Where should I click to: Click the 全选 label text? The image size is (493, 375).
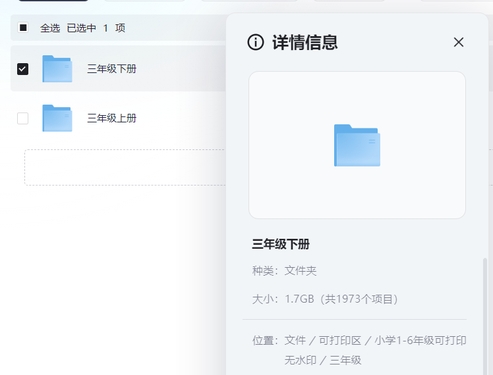(50, 28)
